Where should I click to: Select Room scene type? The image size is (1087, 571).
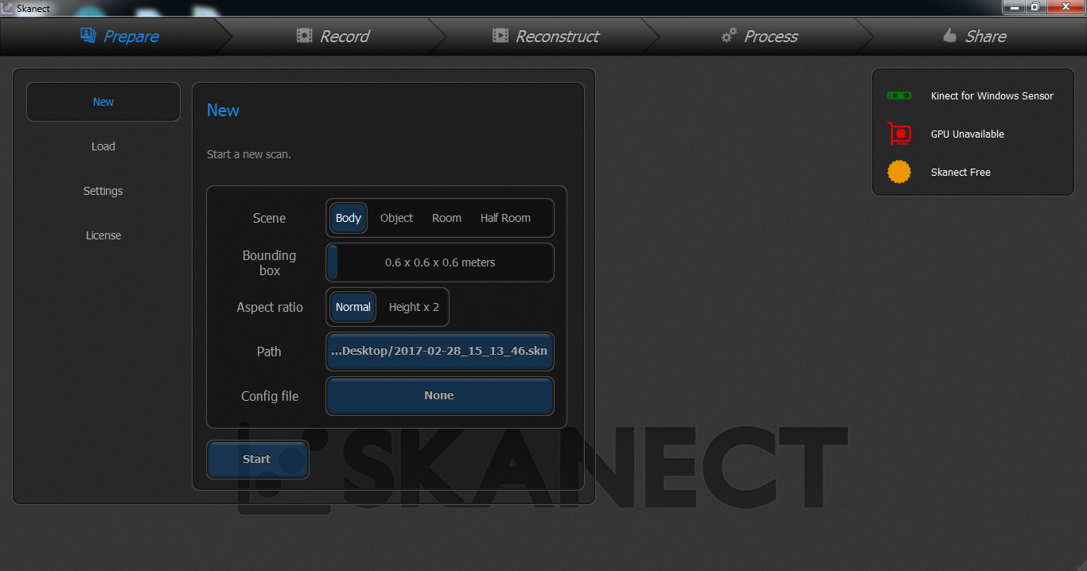(446, 218)
